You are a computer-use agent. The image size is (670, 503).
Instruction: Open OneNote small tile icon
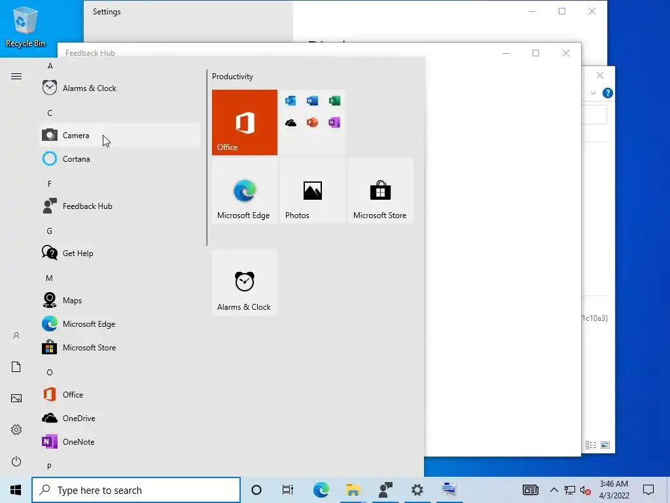click(x=334, y=122)
